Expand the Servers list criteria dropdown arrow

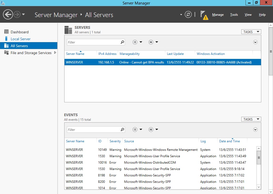[x=141, y=42]
